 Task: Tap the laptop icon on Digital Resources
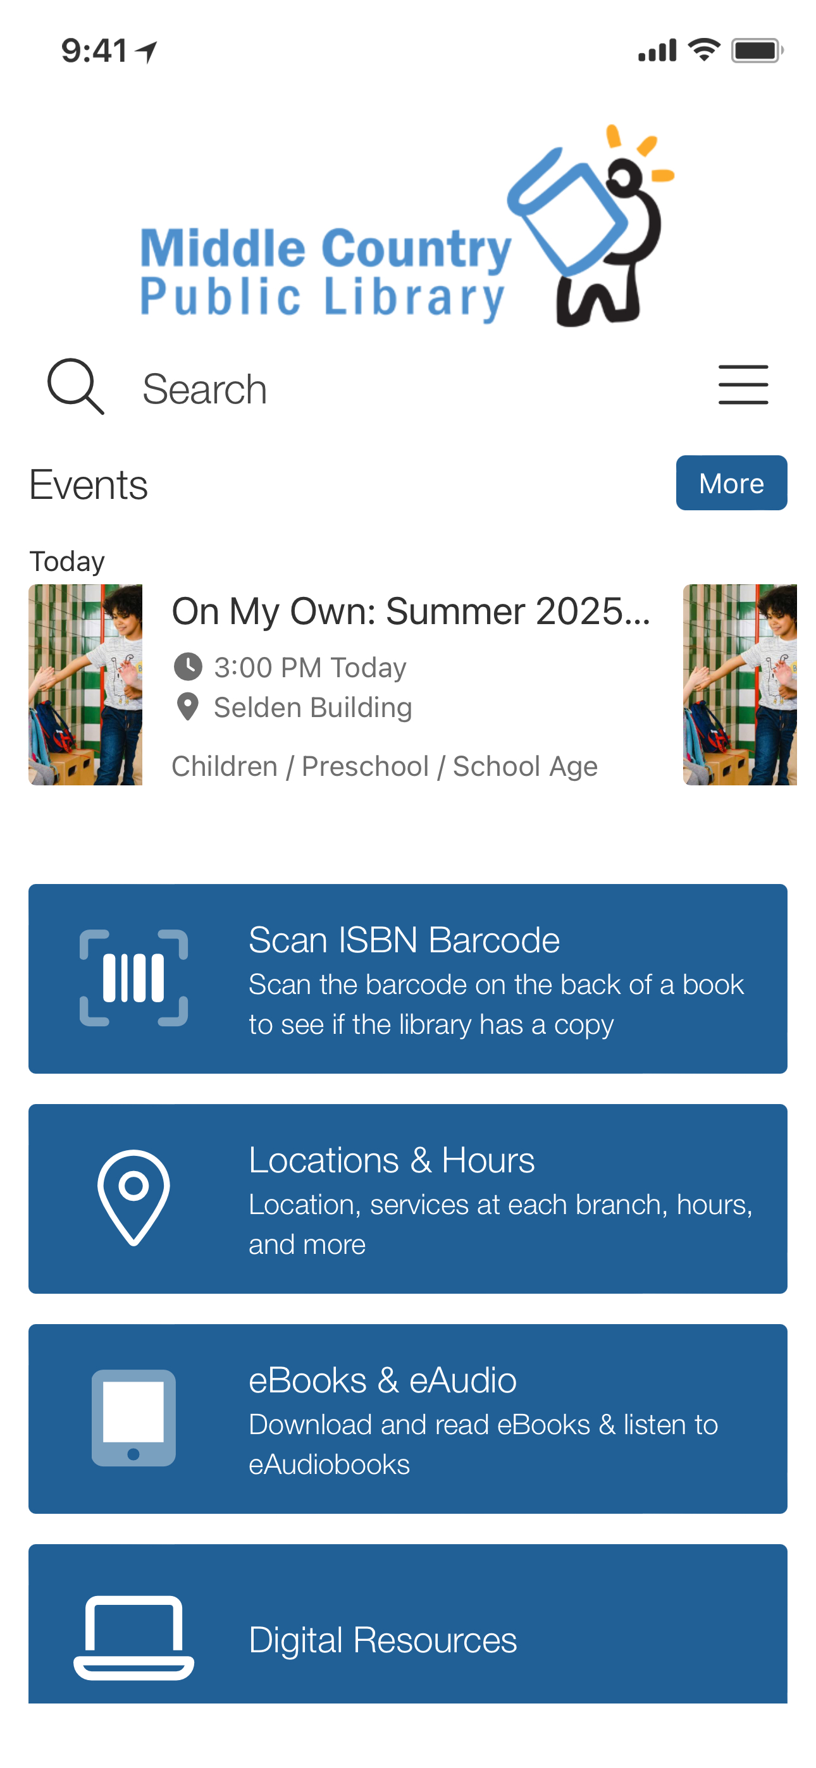pos(134,1638)
